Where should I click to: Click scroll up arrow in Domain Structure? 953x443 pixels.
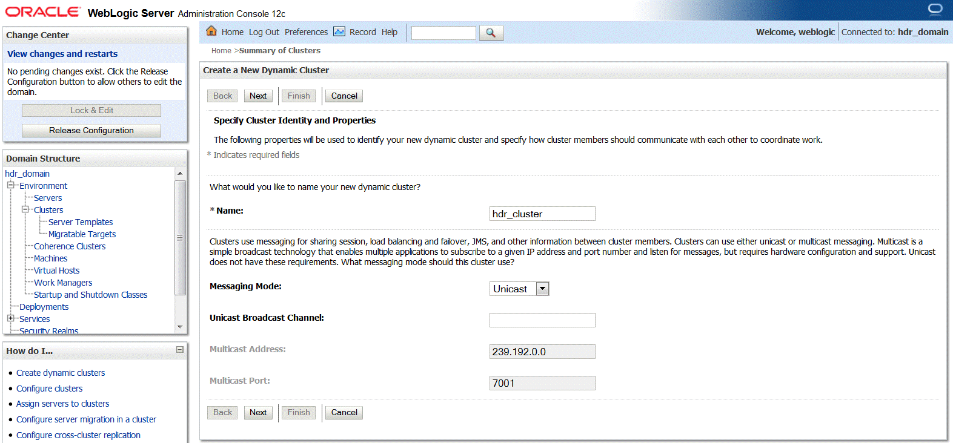(180, 174)
